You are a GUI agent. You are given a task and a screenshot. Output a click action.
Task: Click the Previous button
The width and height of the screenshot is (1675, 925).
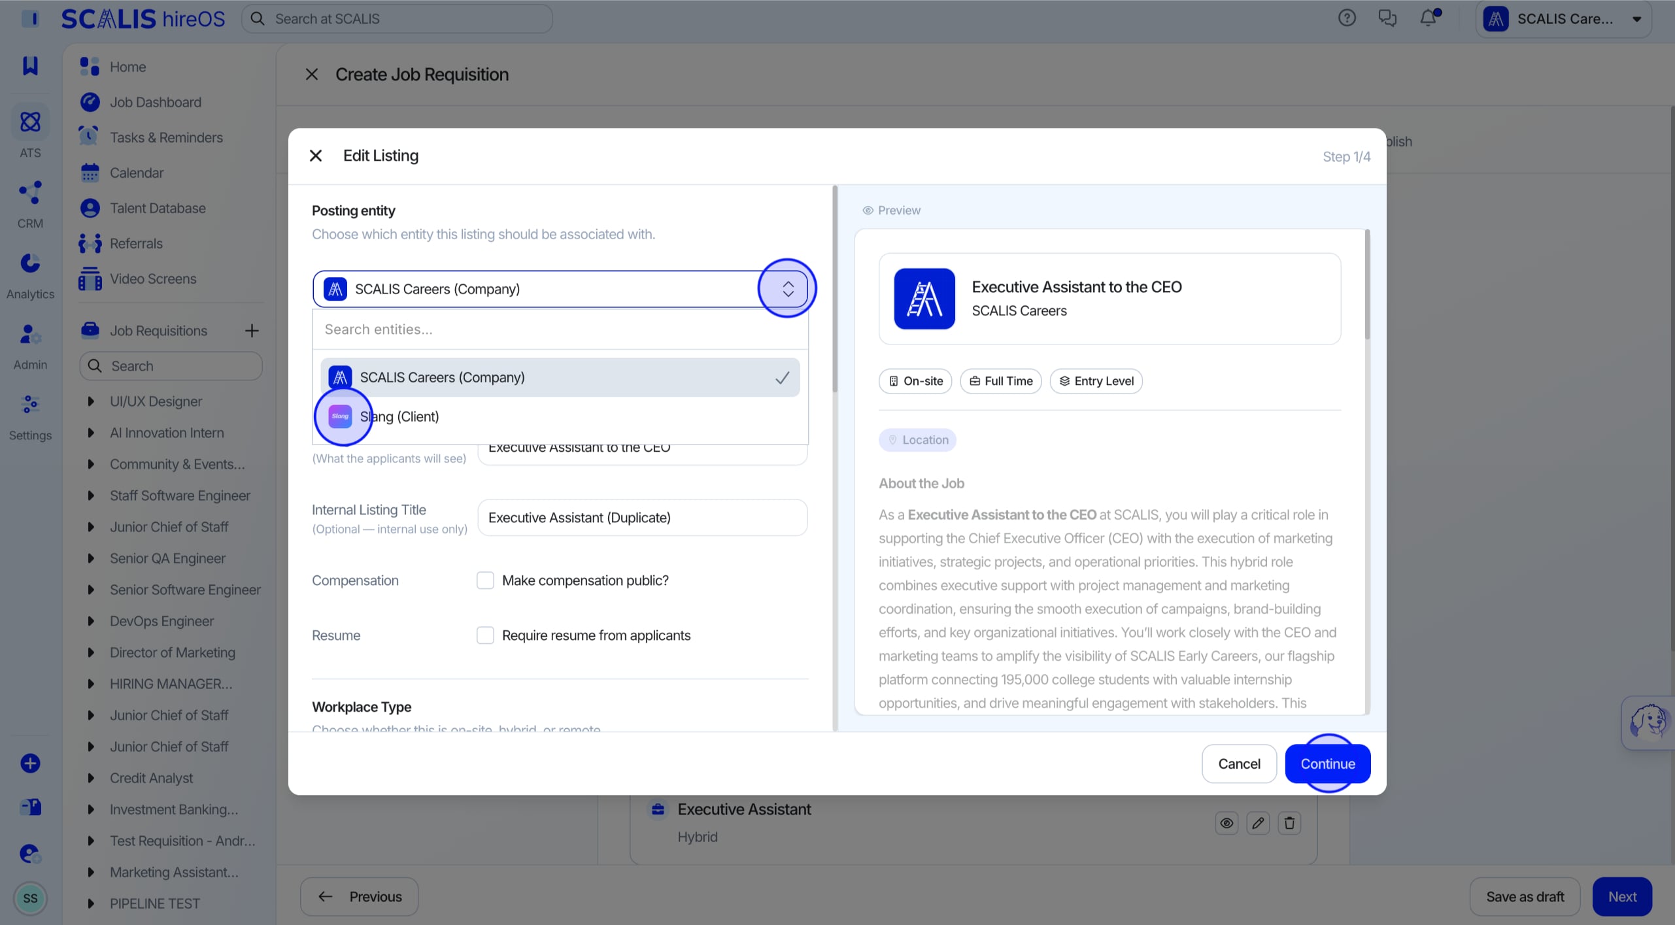(359, 897)
